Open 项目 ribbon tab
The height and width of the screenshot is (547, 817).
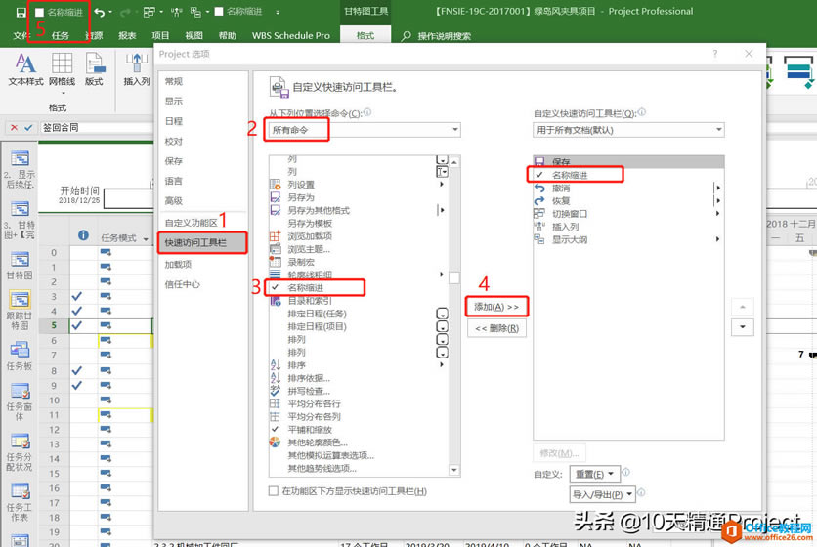pyautogui.click(x=160, y=35)
